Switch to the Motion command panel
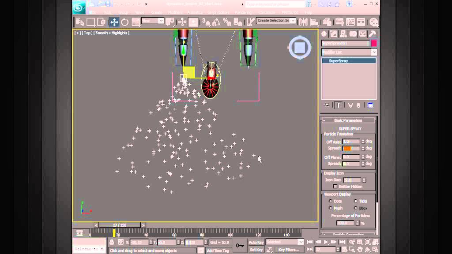Image resolution: width=452 pixels, height=254 pixels. 353,34
